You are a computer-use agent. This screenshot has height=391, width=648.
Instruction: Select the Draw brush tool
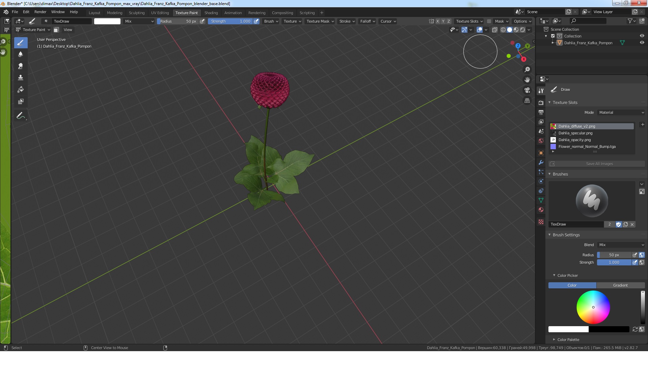21,43
